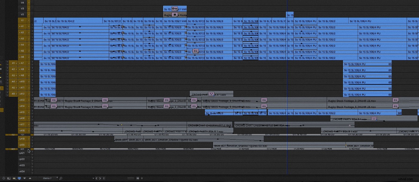Click the step-forward arrow icon in the bottom toolbar

point(100,178)
